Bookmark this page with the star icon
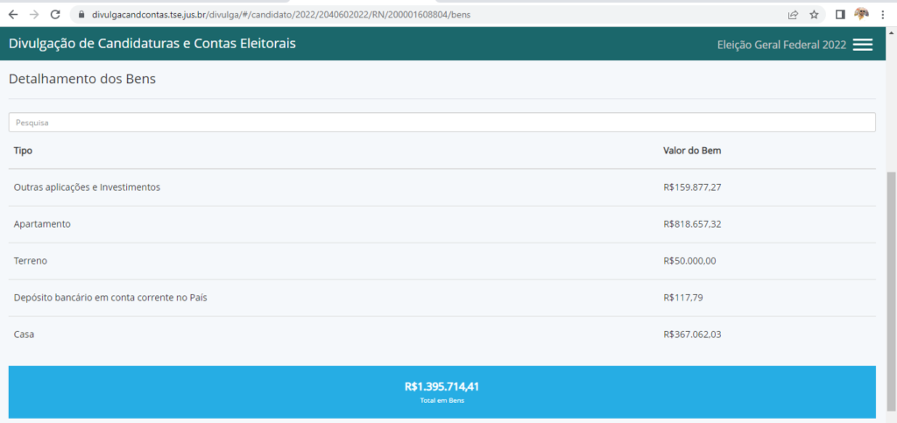The image size is (897, 423). coord(814,14)
